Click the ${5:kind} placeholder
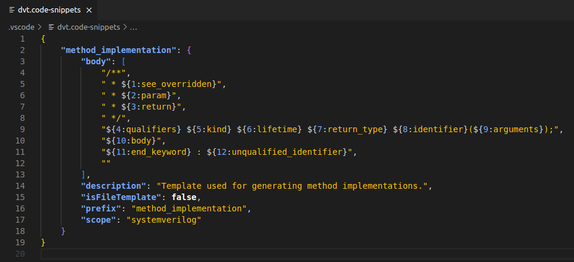 (209, 129)
